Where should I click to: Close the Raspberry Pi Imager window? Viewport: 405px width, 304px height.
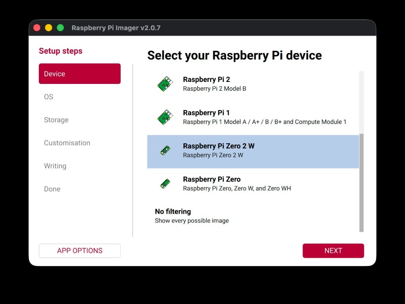tap(37, 28)
